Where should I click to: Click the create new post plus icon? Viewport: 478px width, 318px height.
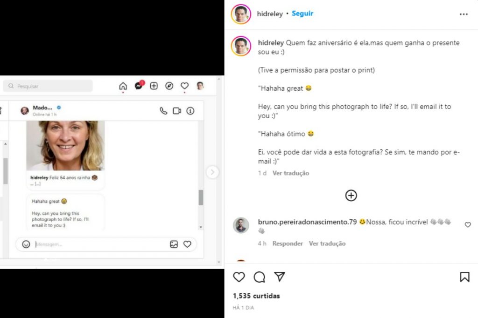[x=154, y=86]
